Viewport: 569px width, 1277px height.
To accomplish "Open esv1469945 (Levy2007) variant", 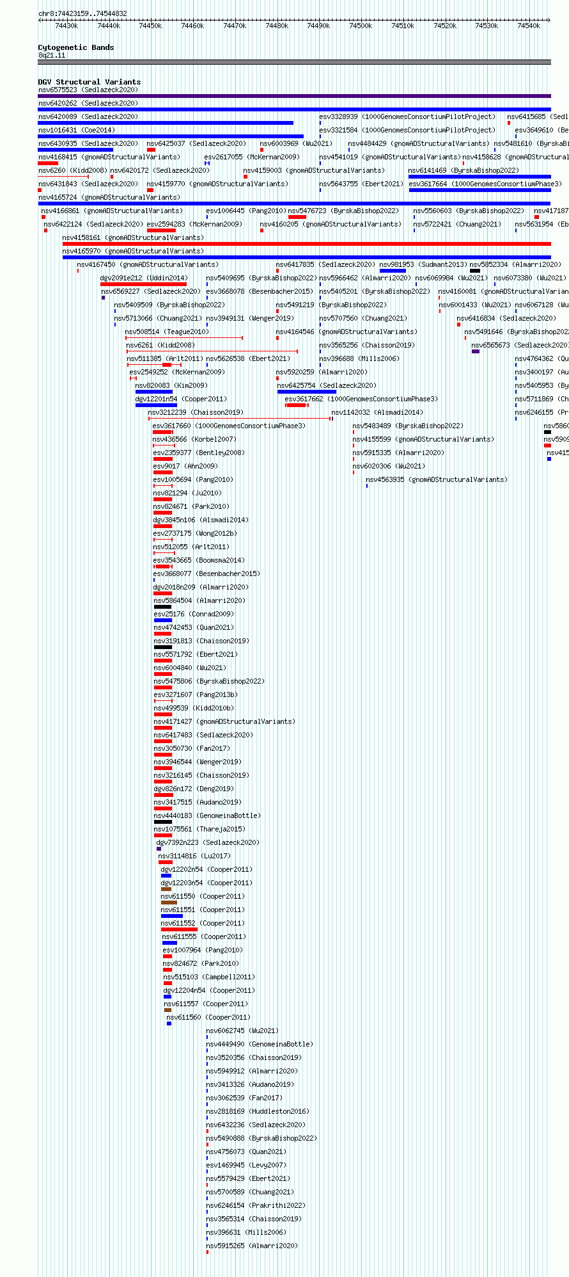I will (246, 1165).
